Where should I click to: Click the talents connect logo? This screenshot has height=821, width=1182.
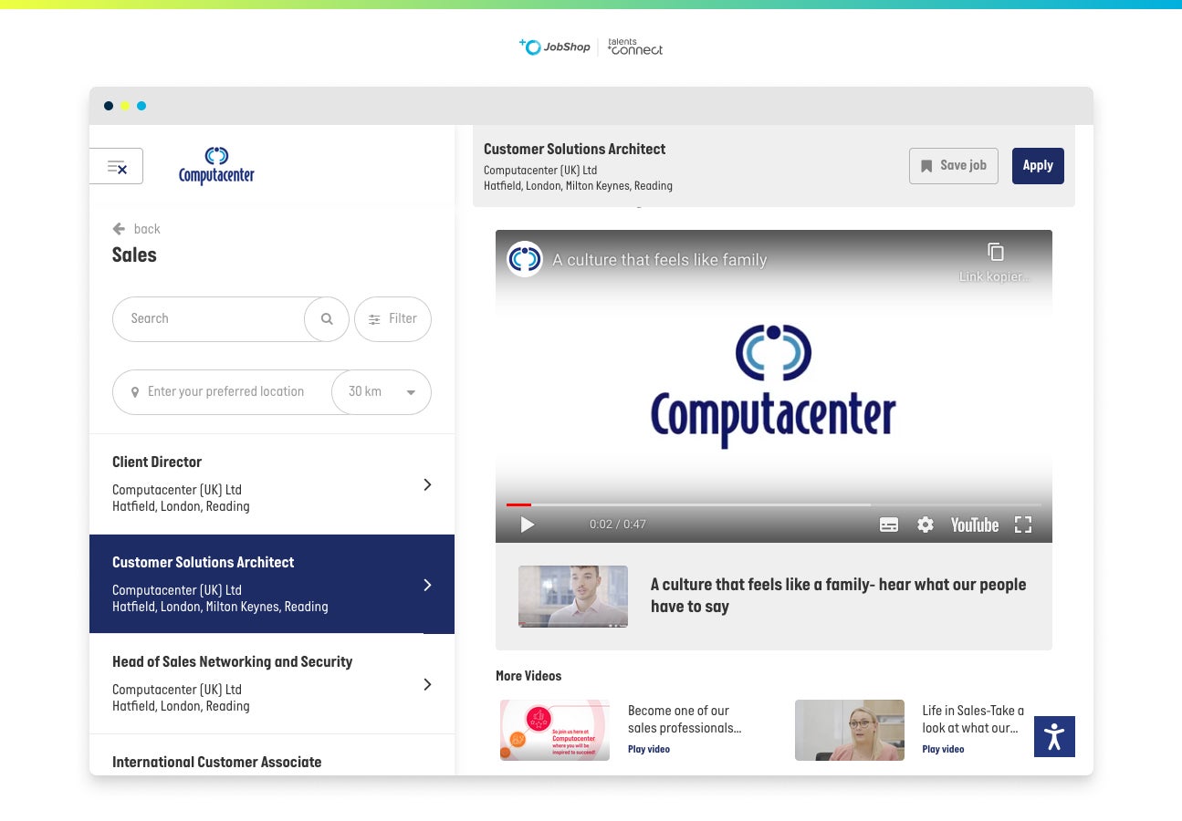point(635,47)
